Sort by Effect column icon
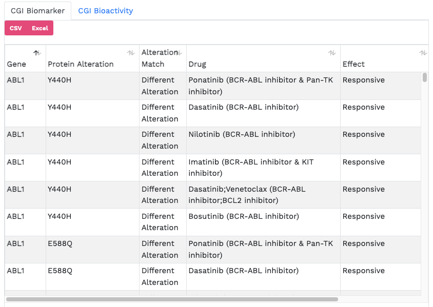Viewport: 433px width, 307px height. pyautogui.click(x=423, y=53)
